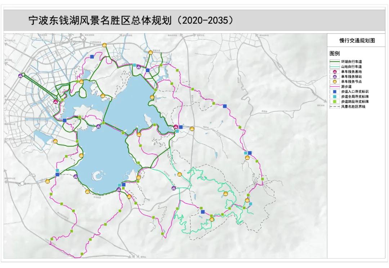The width and height of the screenshot is (389, 268).
Task: Click the blue entrance square on the north-west walking trail
Action: (92, 57)
